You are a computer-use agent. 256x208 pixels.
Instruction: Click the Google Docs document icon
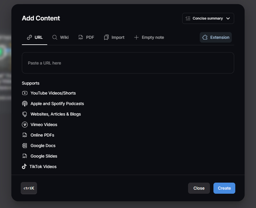click(x=25, y=146)
